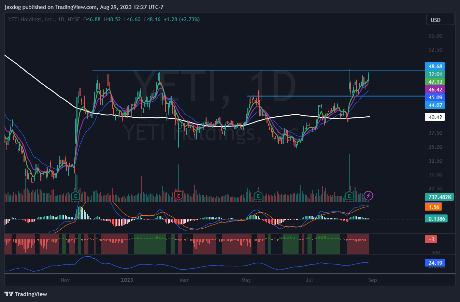Click the 37.50 price axis label
This screenshot has width=460, height=302.
(x=435, y=133)
